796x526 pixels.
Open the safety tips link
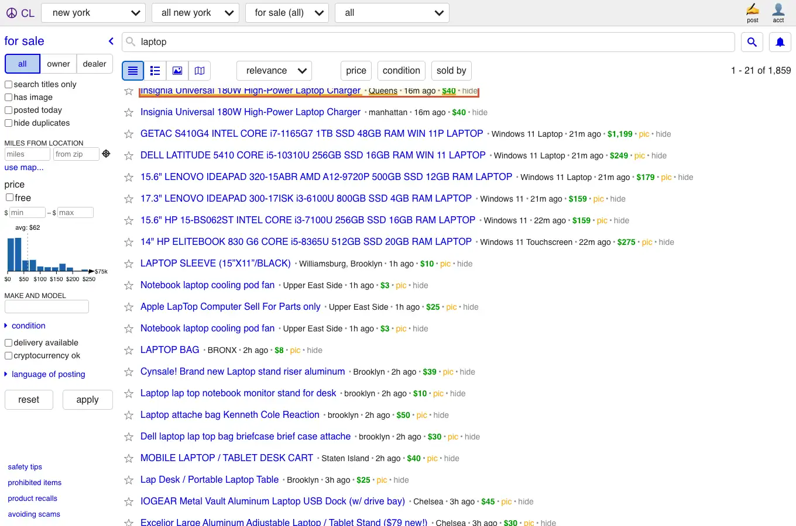point(25,467)
